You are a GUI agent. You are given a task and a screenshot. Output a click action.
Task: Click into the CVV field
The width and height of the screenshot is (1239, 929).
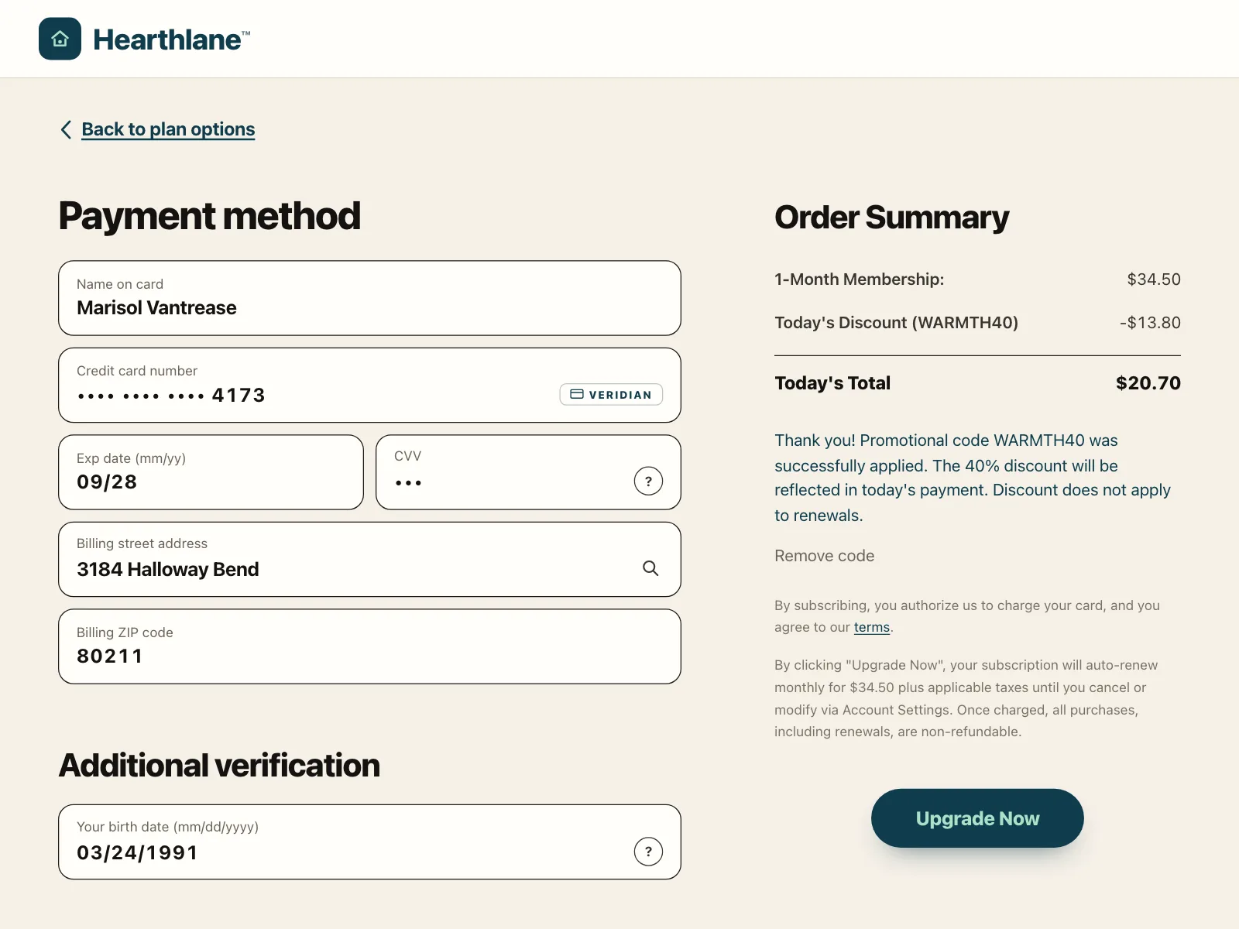pos(528,472)
